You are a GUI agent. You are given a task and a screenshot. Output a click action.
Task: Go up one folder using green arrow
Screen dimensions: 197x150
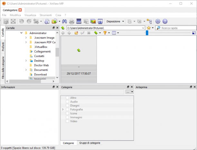coord(63,28)
